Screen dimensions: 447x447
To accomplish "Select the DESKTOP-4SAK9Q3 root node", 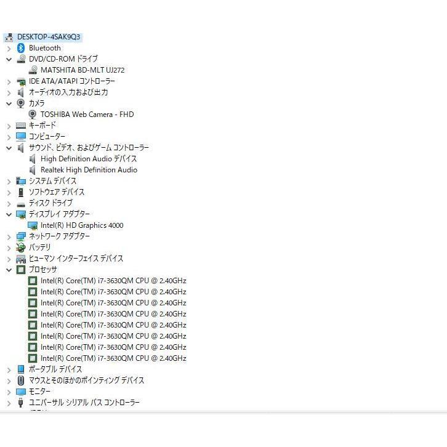I will click(48, 37).
